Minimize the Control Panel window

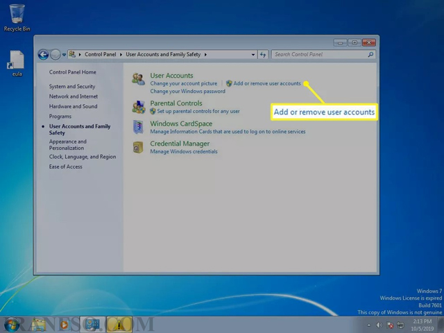click(340, 43)
